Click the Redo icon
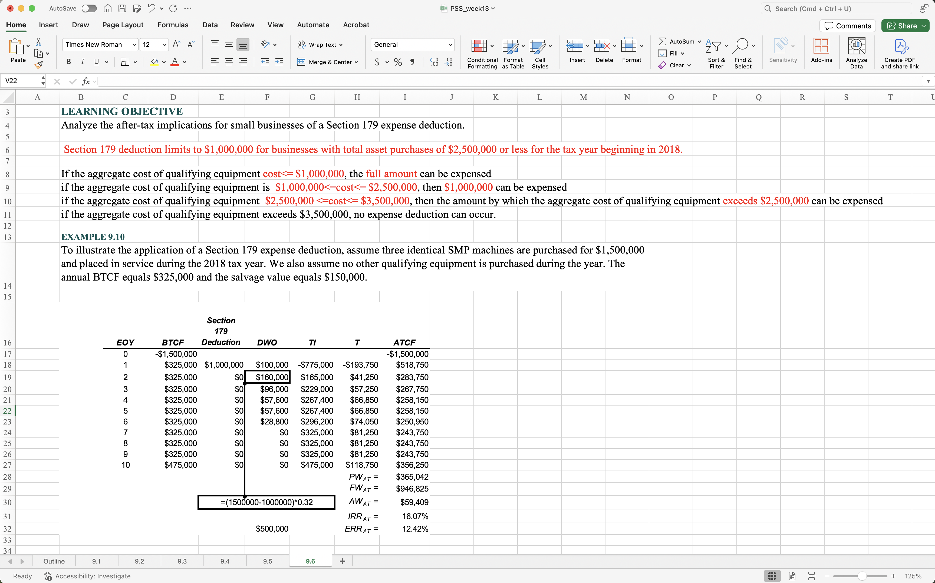The height and width of the screenshot is (583, 935). click(x=173, y=8)
